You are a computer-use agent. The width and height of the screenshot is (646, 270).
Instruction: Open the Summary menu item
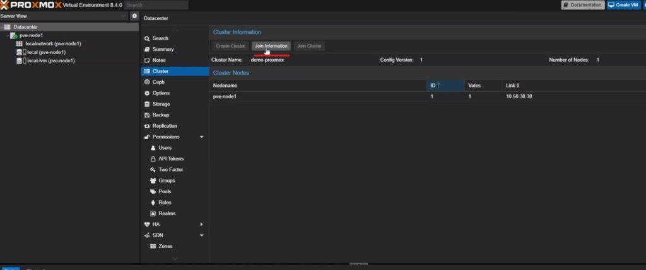pos(175,49)
